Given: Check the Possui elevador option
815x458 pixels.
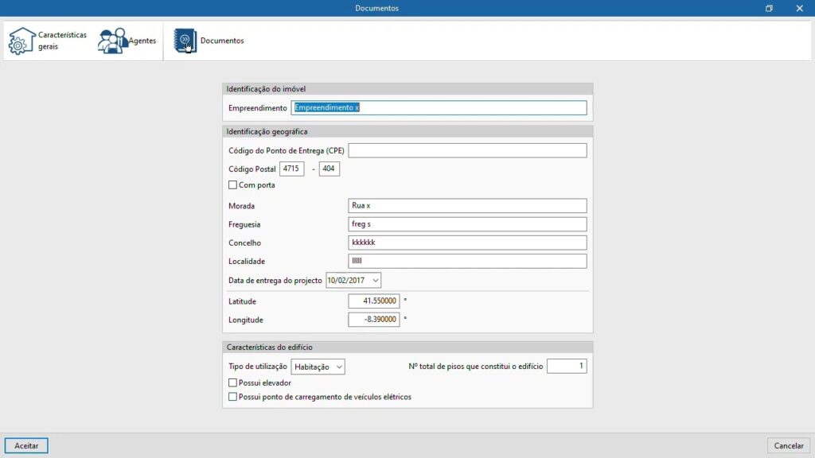Looking at the screenshot, I should (x=233, y=383).
